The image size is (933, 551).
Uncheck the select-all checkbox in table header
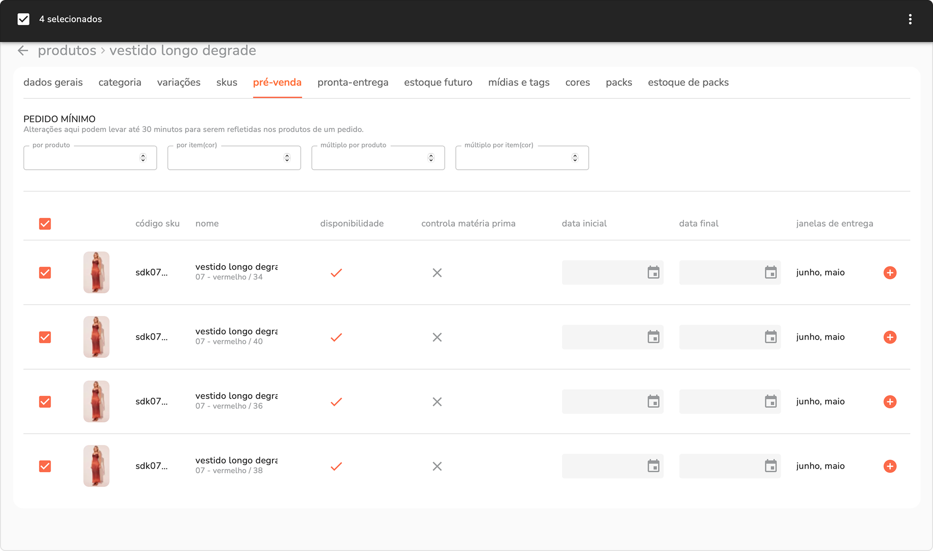coord(45,224)
